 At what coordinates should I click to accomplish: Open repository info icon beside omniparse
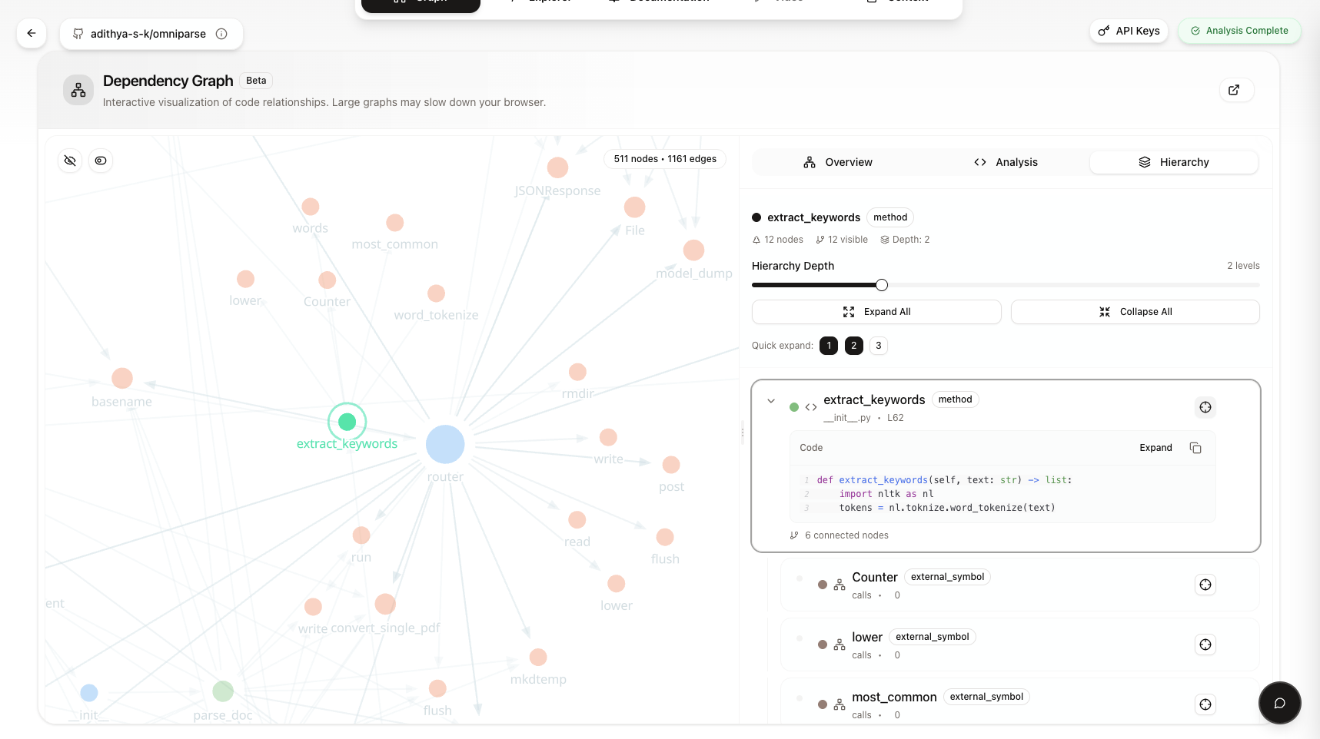221,34
